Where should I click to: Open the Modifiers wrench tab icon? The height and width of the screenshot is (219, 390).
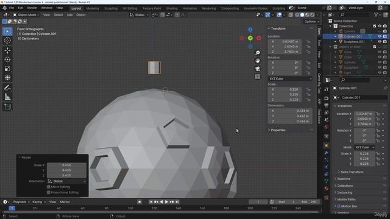[327, 153]
